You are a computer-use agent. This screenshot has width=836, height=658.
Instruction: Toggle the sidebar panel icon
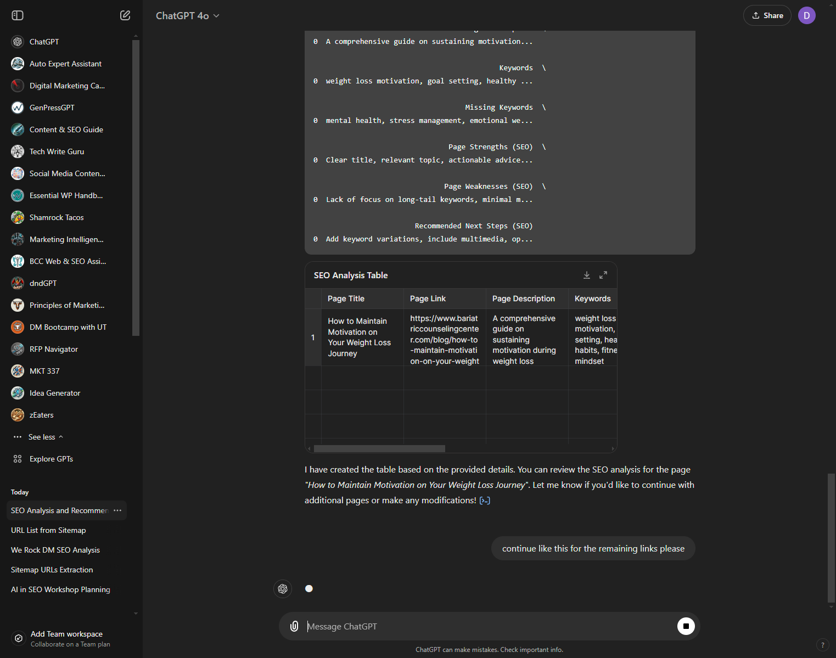(x=18, y=15)
